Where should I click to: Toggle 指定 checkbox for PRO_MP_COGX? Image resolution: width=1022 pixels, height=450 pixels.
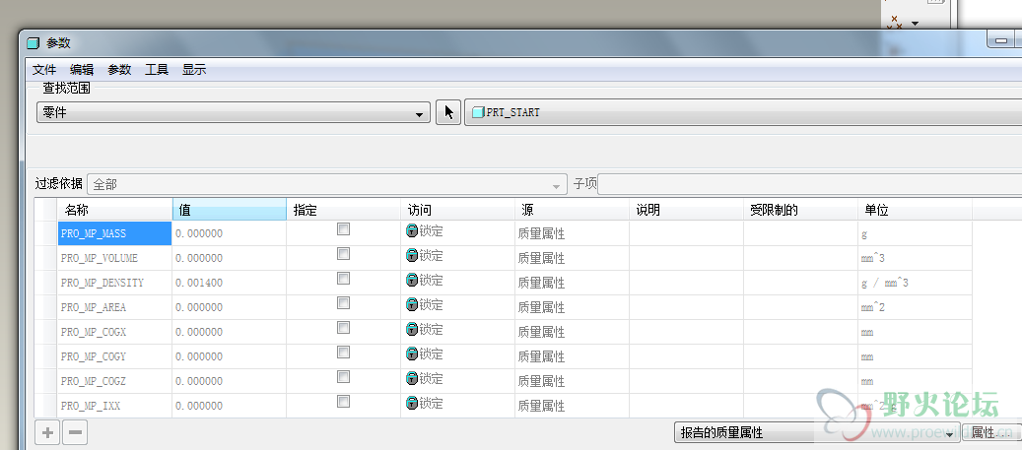(344, 328)
